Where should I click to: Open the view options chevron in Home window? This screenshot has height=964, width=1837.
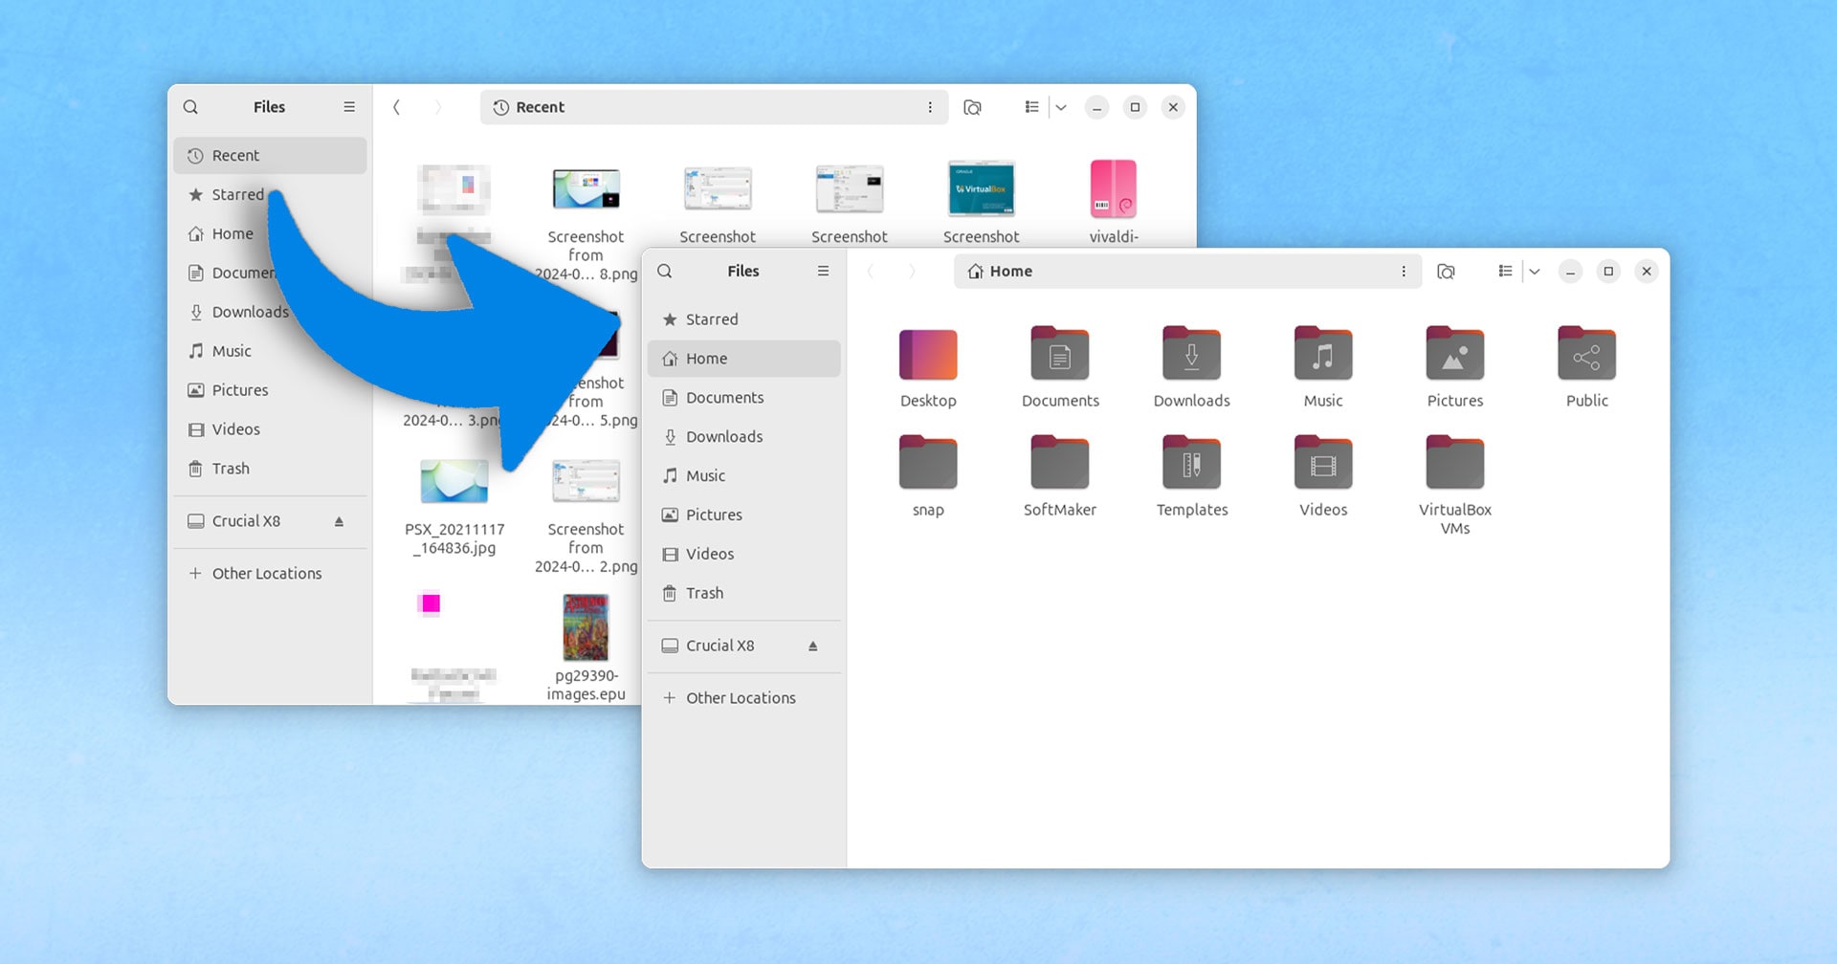[x=1535, y=272]
